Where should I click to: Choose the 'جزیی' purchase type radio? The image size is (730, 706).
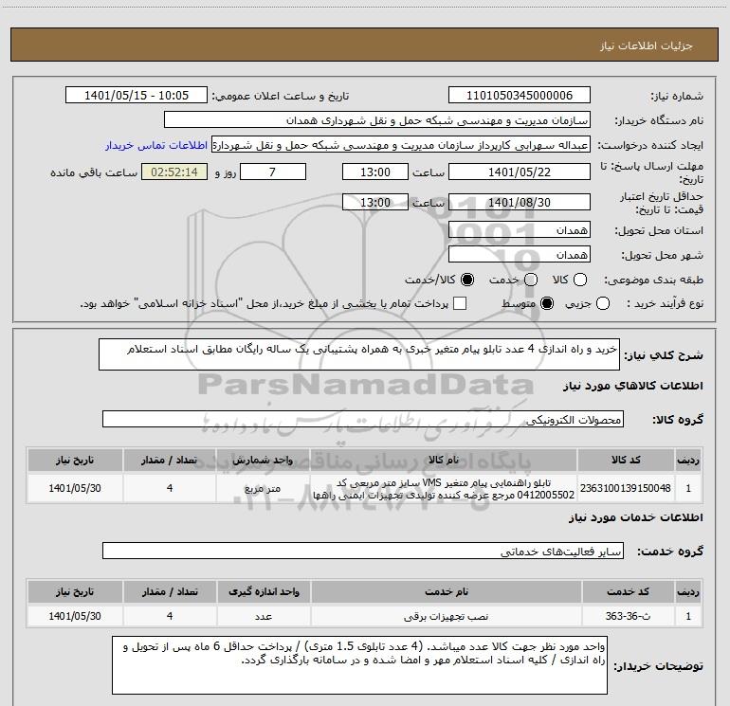click(x=603, y=304)
